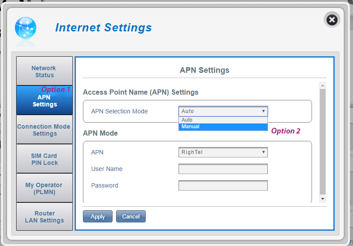The height and width of the screenshot is (246, 353).
Task: Choose Auto from the dropdown list
Action: pos(223,120)
